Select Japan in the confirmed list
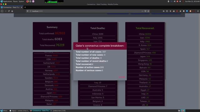The height and width of the screenshot is (112, 200). pyautogui.click(x=51, y=93)
